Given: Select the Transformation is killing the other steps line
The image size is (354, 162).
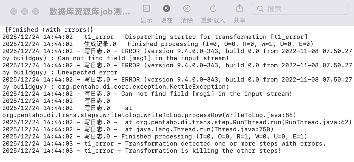Looking at the screenshot, I should pyautogui.click(x=142, y=151).
